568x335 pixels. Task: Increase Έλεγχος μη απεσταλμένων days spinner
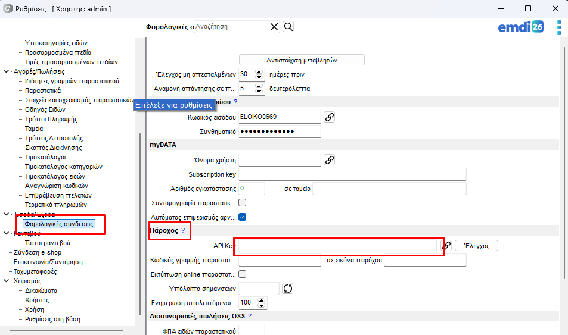point(259,72)
